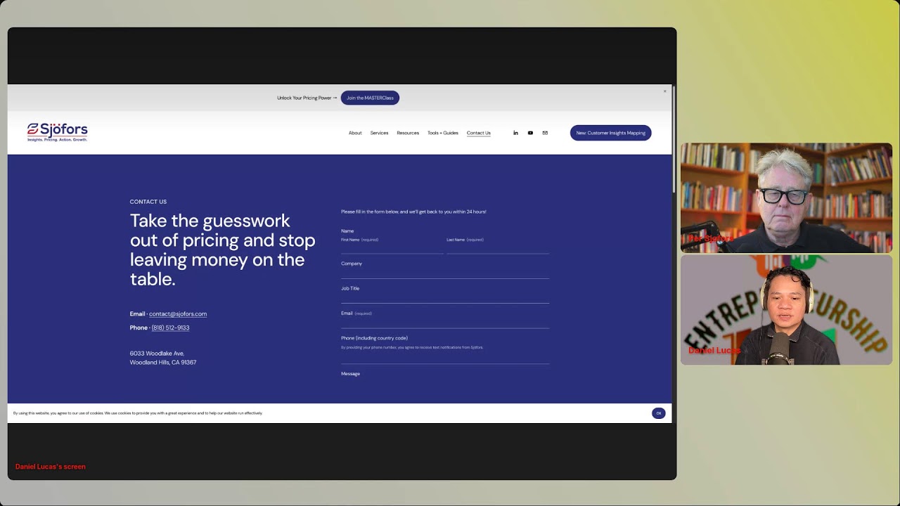This screenshot has width=900, height=506.
Task: Click the Sjöfors logo
Action: coord(58,132)
